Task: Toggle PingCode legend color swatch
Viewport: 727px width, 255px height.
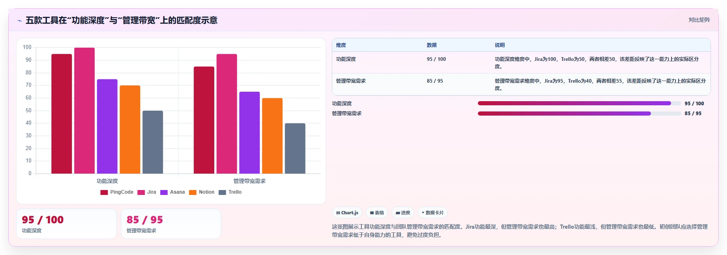Action: [x=104, y=192]
